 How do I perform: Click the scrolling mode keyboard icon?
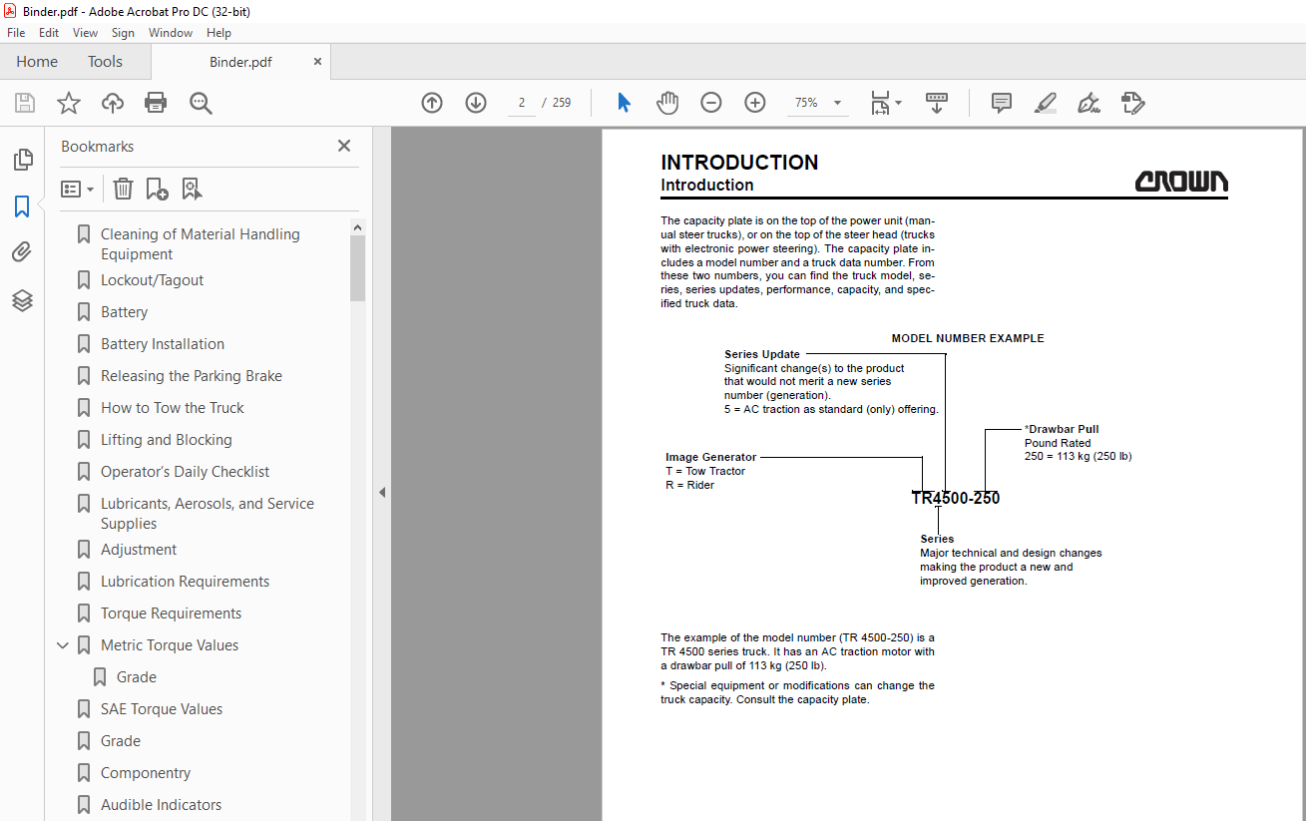[937, 103]
